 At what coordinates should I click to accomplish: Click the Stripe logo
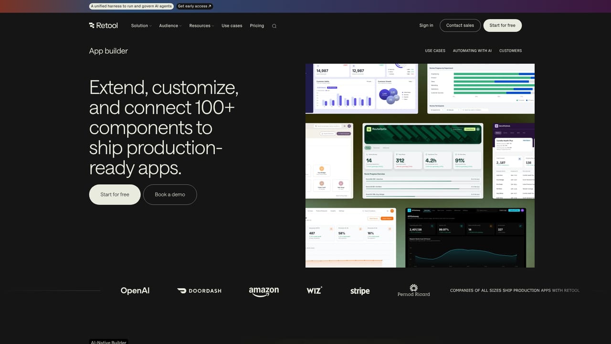tap(360, 291)
